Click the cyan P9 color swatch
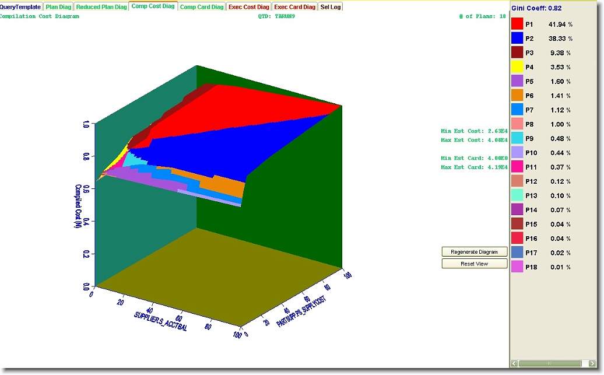The image size is (604, 375). (x=517, y=138)
